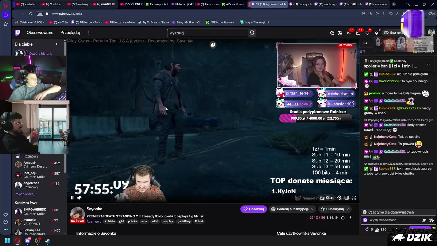Image resolution: width=437 pixels, height=246 pixels.
Task: Open Twitch notifications with 11 badge
Action: point(358,33)
